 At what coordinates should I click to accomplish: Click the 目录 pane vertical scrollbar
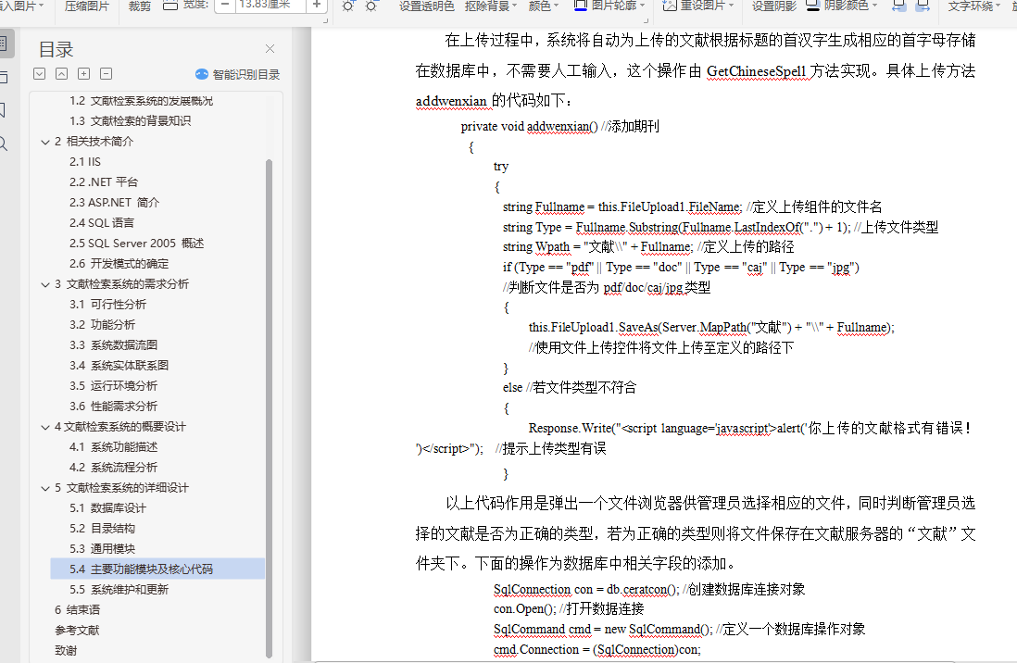click(269, 408)
